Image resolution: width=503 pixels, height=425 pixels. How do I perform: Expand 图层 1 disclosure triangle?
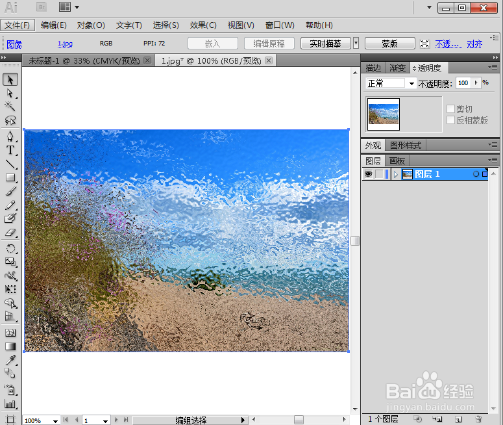(x=396, y=174)
